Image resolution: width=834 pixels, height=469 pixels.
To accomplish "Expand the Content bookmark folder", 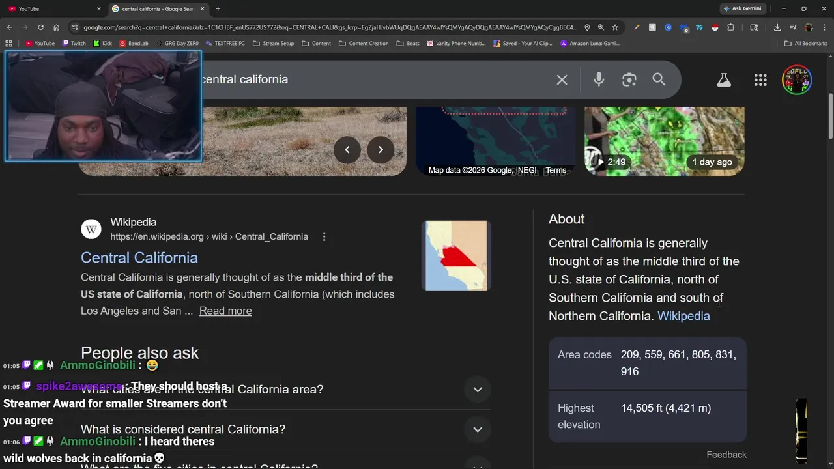I will [316, 43].
